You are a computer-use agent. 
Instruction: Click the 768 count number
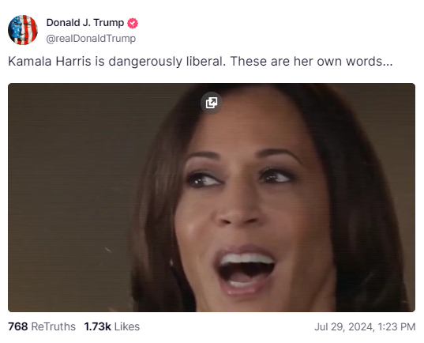tap(18, 326)
